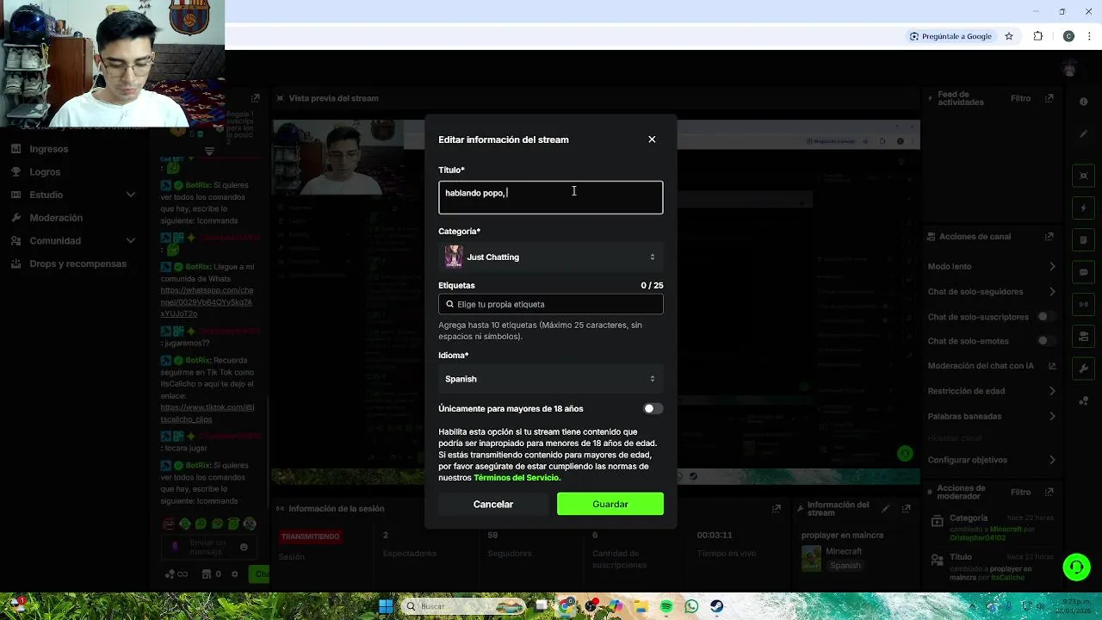This screenshot has height=620, width=1102.
Task: Focus the Elige tu propia etiqueta field
Action: coord(551,304)
